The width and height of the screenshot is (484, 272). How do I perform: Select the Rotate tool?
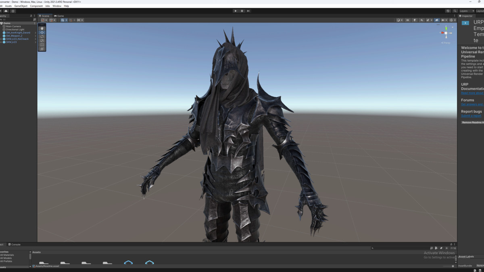coord(42,37)
